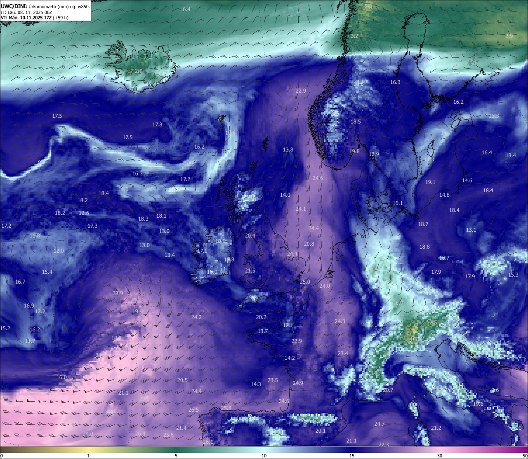The width and height of the screenshot is (528, 459).
Task: Click the map value "12.1"
Action: 288,326
